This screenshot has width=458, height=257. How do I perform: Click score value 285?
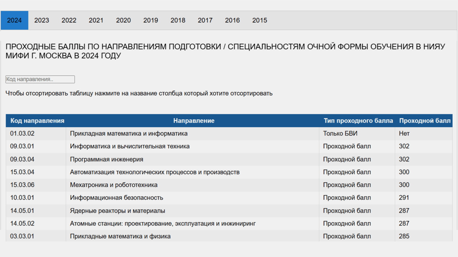pyautogui.click(x=404, y=236)
